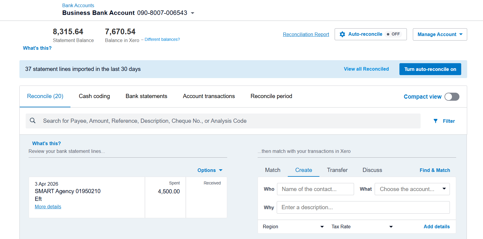483x239 pixels.
Task: Open the Manage Account dropdown
Action: coord(440,34)
